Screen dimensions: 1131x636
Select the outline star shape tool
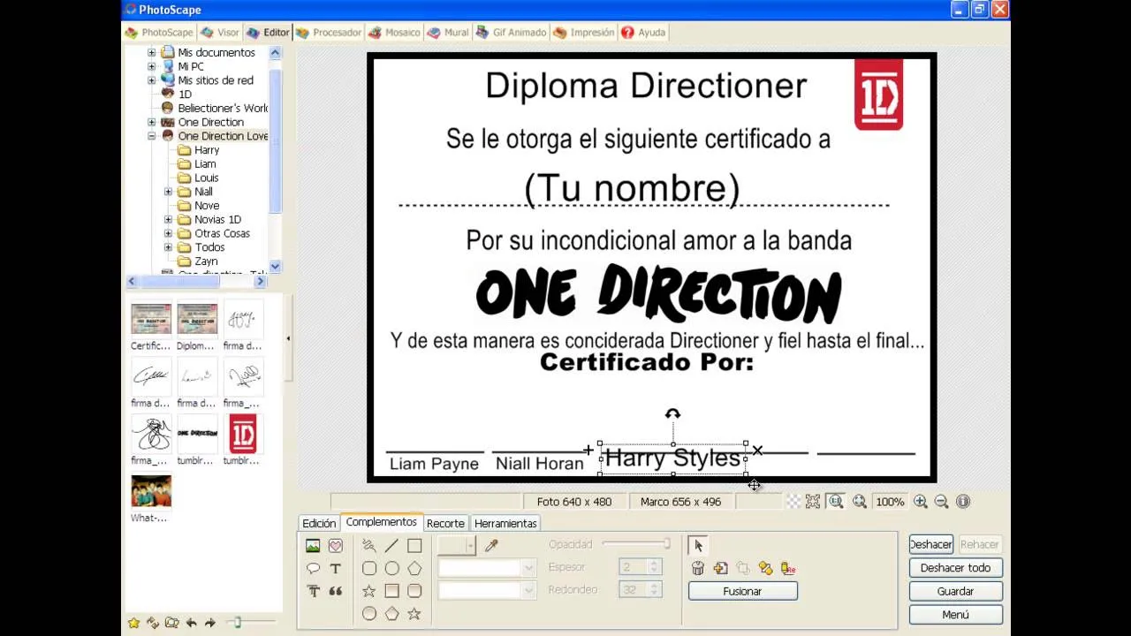369,591
